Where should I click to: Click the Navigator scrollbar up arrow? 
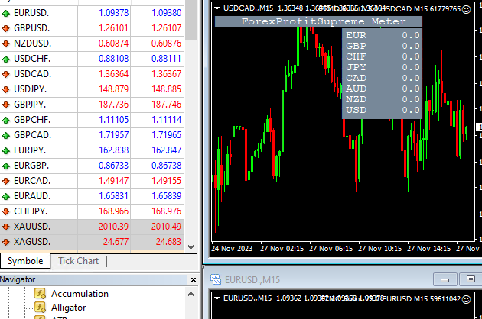pyautogui.click(x=191, y=294)
